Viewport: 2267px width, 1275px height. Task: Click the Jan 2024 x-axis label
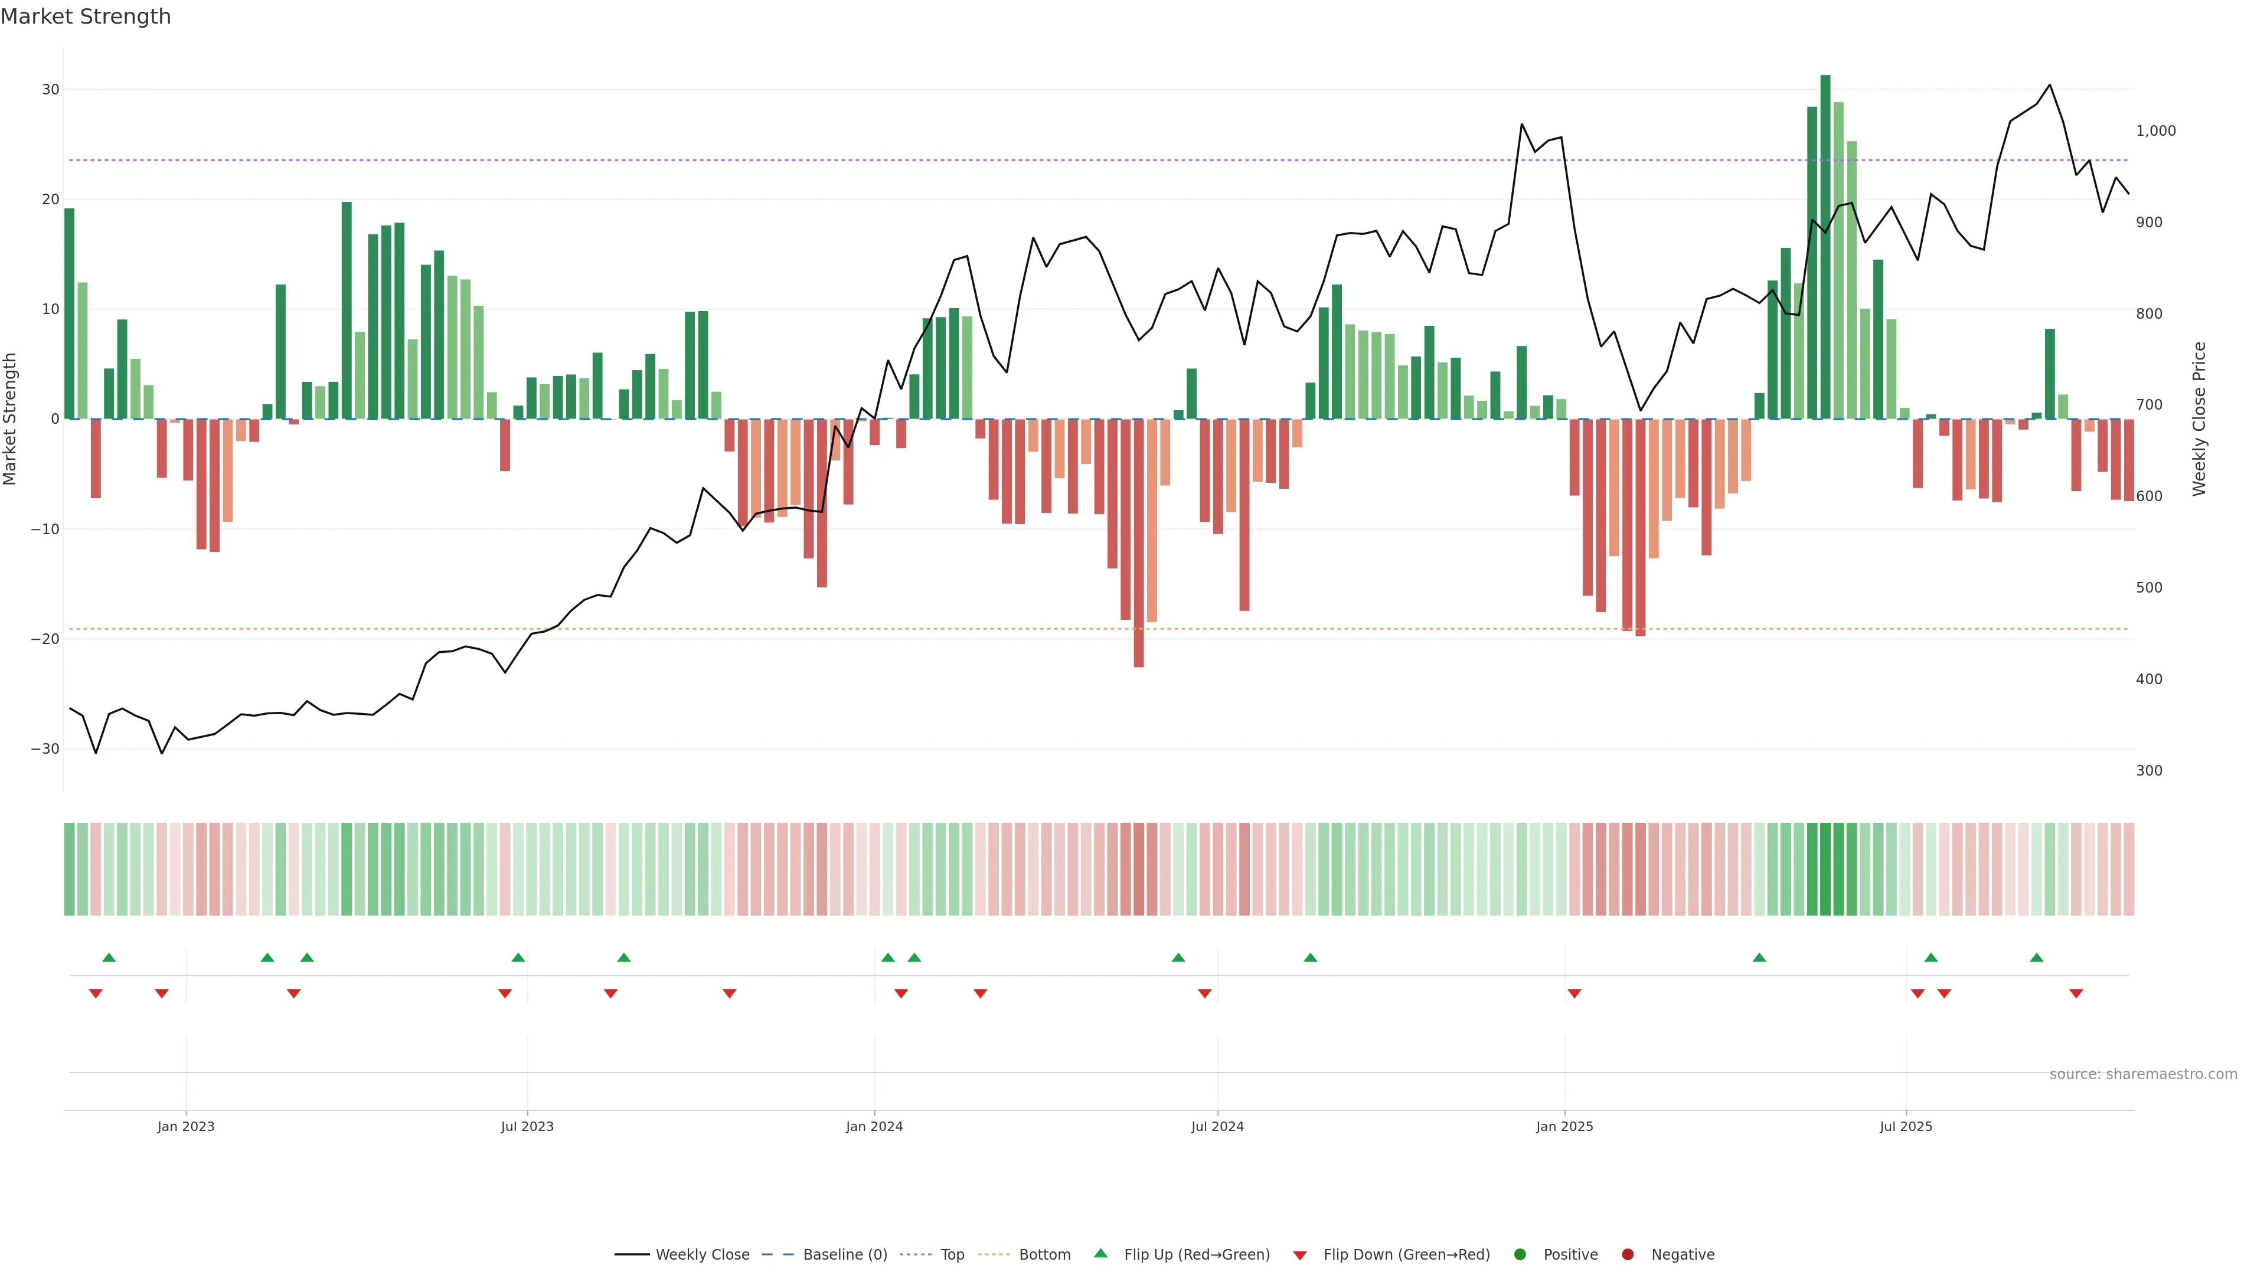pyautogui.click(x=874, y=1126)
